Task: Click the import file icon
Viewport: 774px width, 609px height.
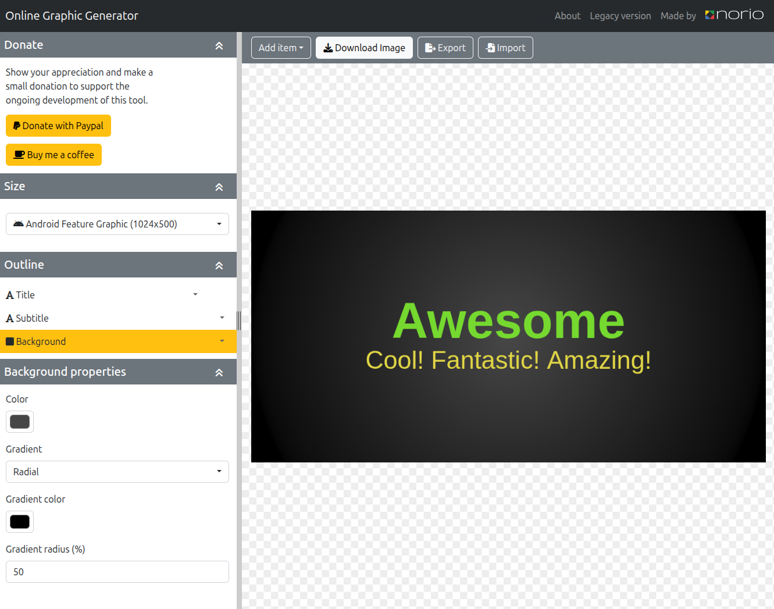Action: click(x=491, y=48)
